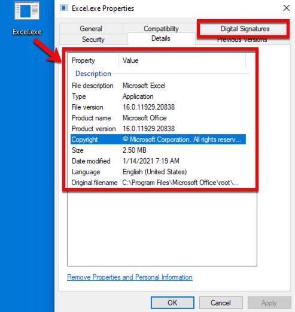The image size is (295, 312).
Task: Select the File description row
Action: 158,86
